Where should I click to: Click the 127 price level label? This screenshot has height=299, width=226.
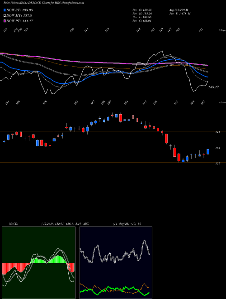pyautogui.click(x=217, y=164)
